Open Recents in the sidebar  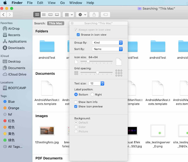pyautogui.click(x=11, y=35)
